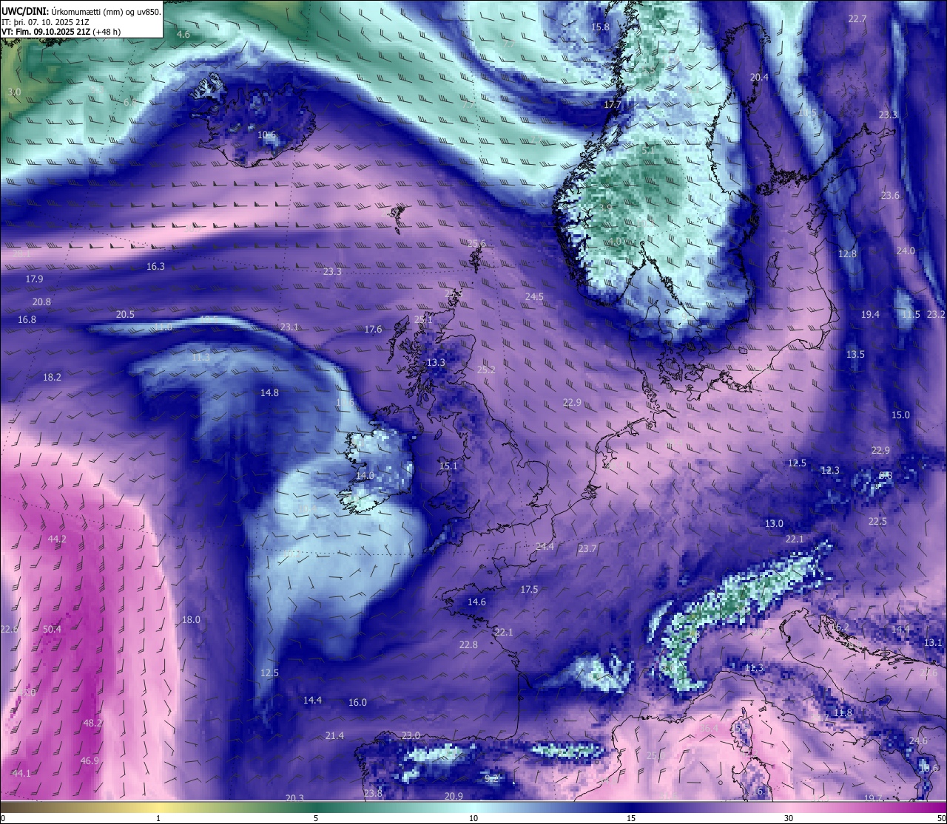Click the 21.4 value north of Spain
This screenshot has width=947, height=824.
coord(334,736)
